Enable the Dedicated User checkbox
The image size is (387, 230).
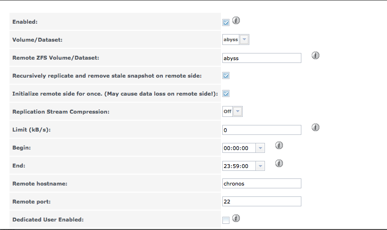[x=226, y=220]
